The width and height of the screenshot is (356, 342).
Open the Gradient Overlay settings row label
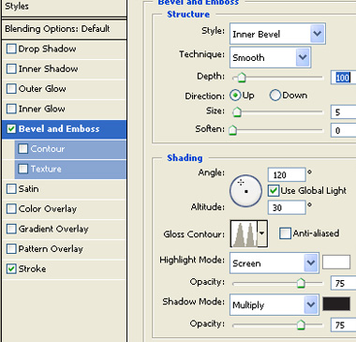[x=53, y=229]
